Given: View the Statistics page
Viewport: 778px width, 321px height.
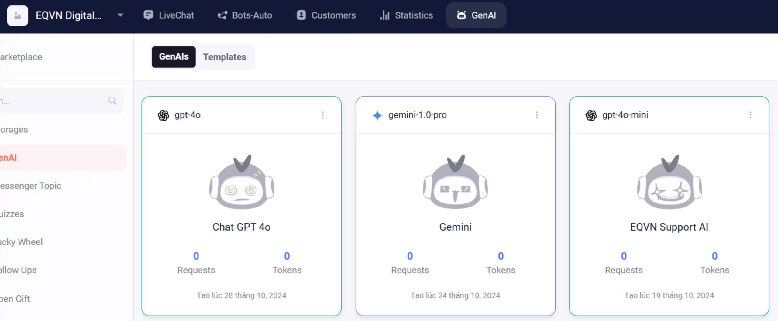Looking at the screenshot, I should 406,15.
